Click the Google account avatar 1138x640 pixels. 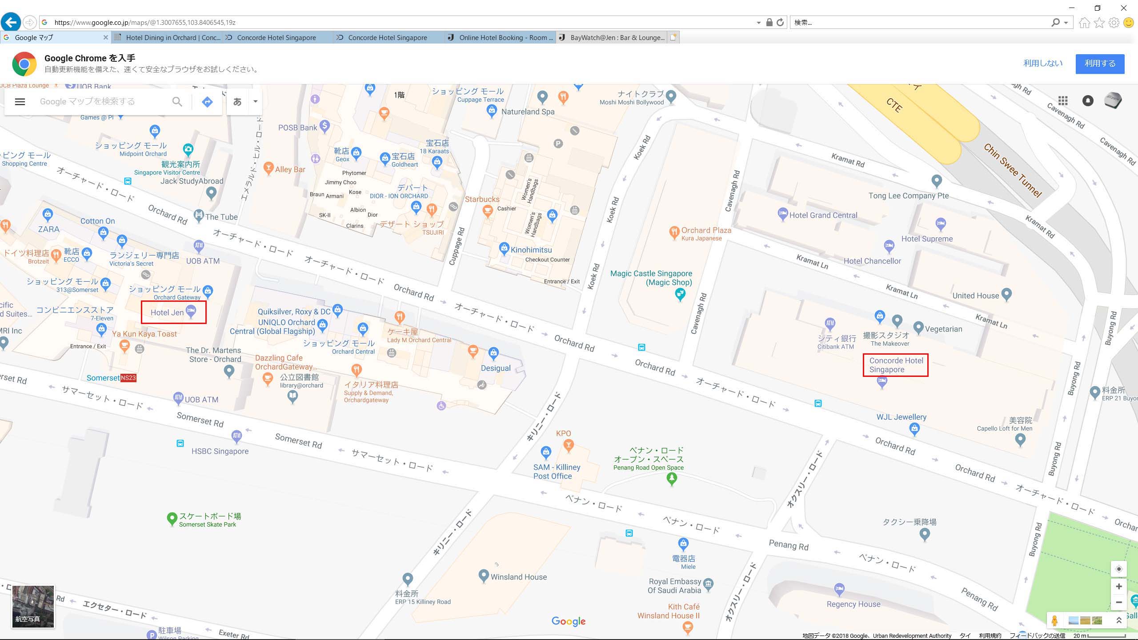tap(1113, 100)
